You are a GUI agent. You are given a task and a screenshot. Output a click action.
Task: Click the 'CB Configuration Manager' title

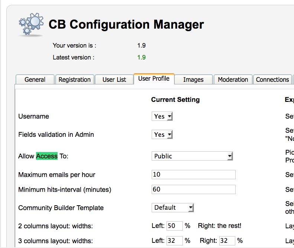126,25
